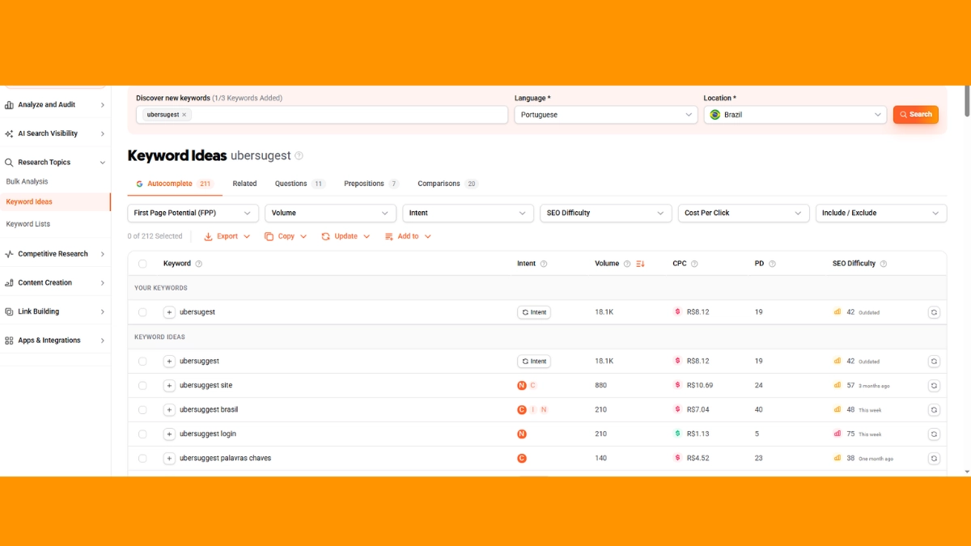Switch to the Comparisons tab
This screenshot has height=546, width=971.
tap(448, 184)
